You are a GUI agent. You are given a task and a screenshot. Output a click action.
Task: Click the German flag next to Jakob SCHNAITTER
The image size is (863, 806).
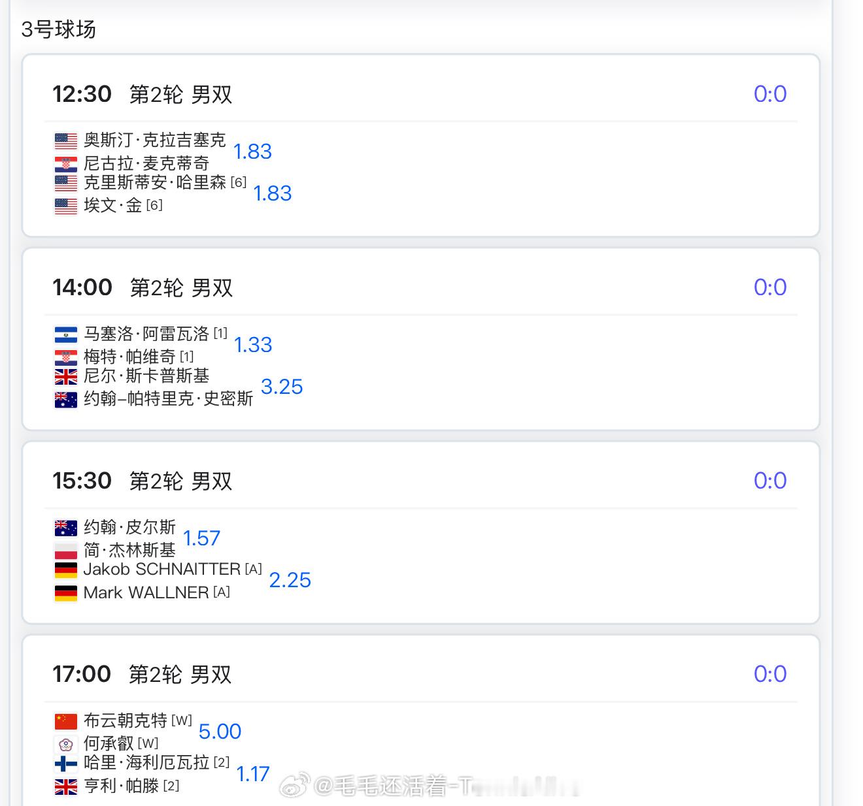point(65,570)
